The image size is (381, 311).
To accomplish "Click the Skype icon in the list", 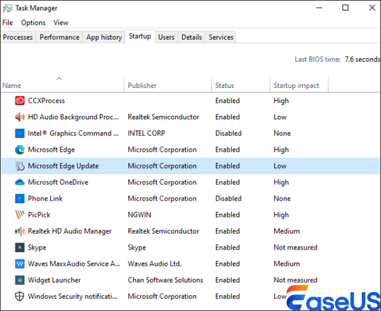I will pyautogui.click(x=19, y=248).
